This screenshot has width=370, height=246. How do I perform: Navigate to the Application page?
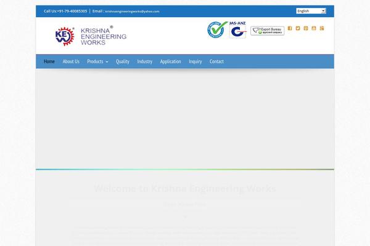click(170, 61)
